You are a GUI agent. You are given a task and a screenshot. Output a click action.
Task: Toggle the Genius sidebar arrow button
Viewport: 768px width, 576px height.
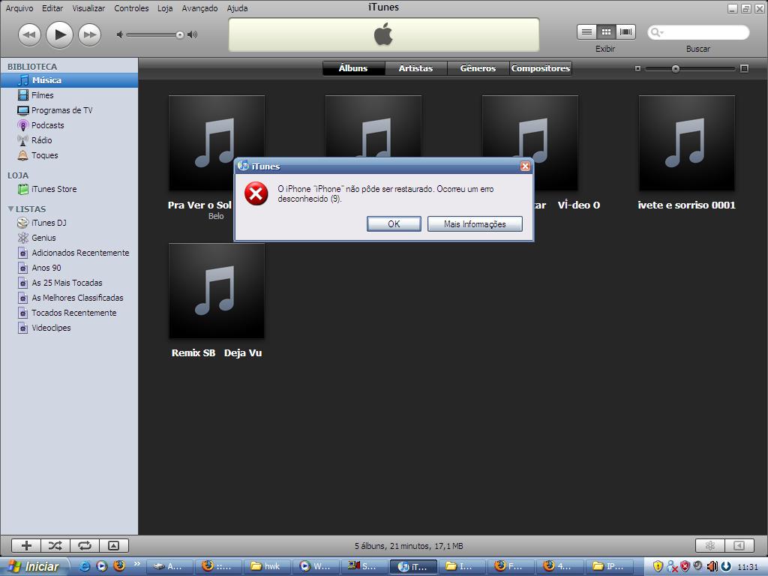coord(739,546)
